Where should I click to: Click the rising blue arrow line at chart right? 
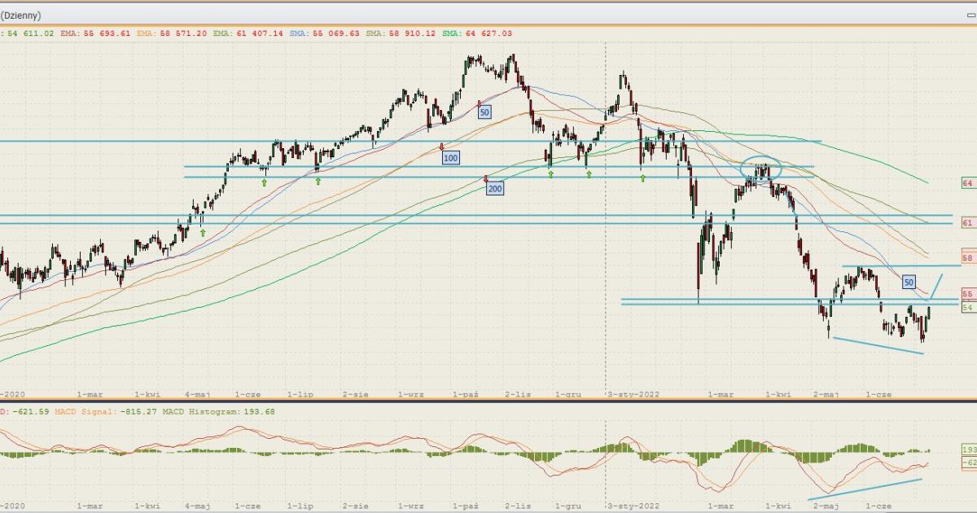click(935, 287)
